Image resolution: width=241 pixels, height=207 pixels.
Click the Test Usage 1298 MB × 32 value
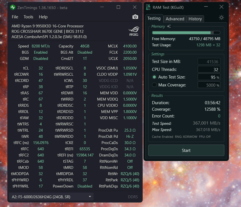tap(208, 45)
